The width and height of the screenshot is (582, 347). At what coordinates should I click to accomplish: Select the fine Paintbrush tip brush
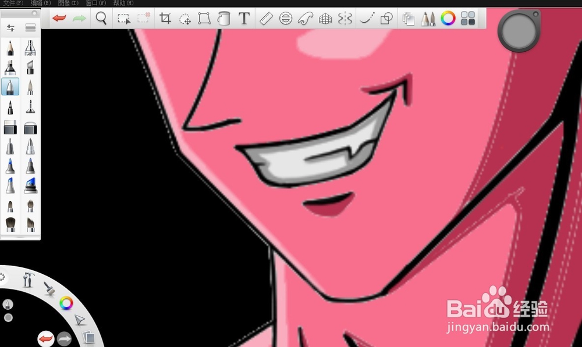click(x=30, y=88)
